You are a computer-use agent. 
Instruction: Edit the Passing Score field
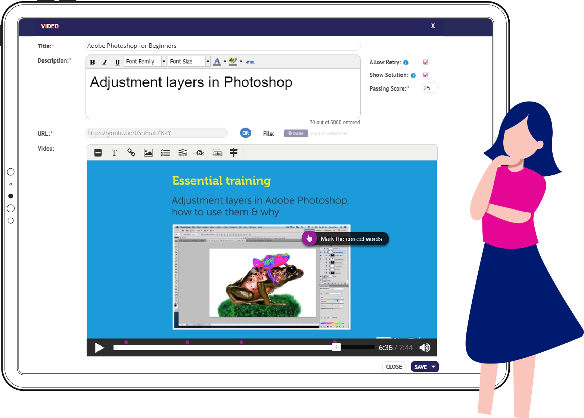[430, 88]
